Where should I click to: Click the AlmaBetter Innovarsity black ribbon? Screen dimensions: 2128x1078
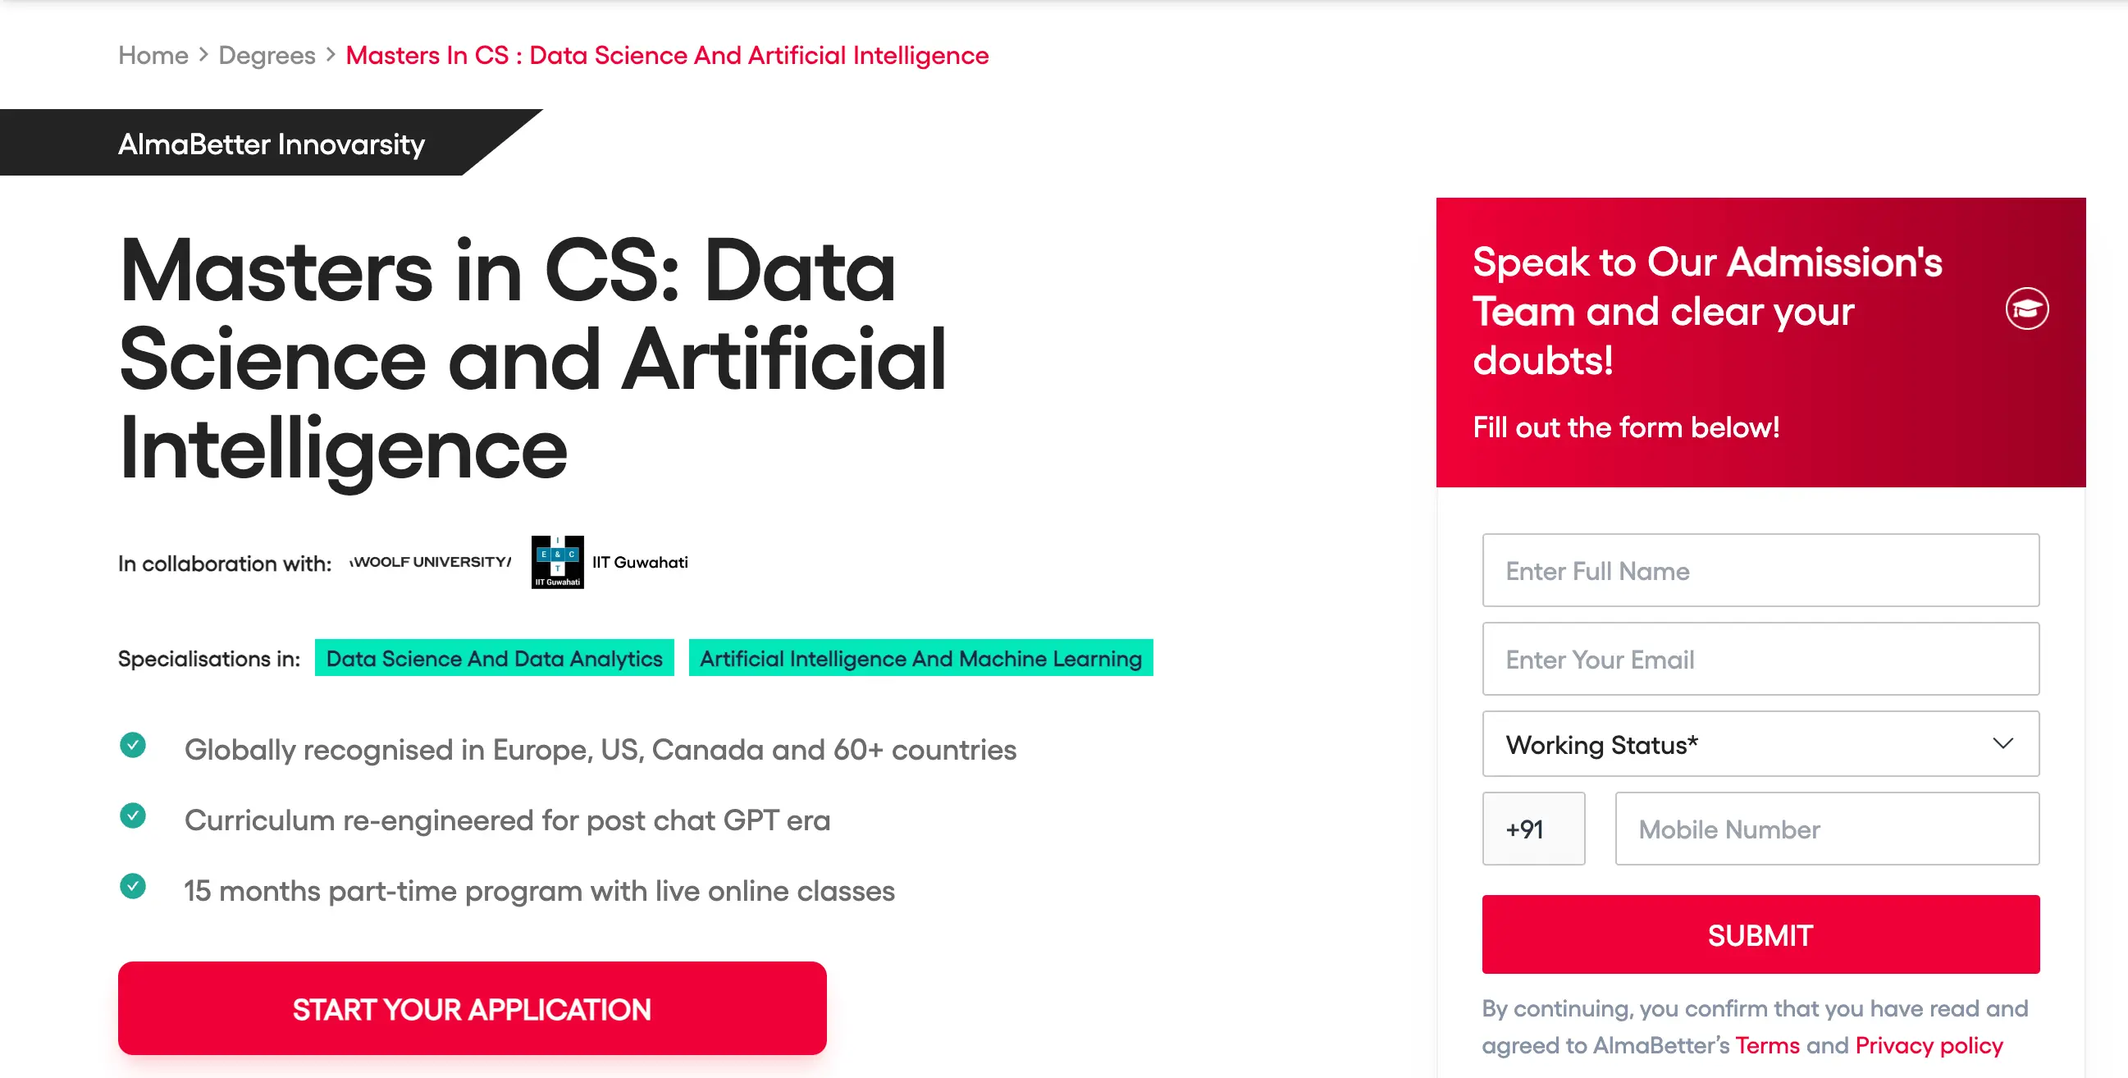(x=271, y=143)
